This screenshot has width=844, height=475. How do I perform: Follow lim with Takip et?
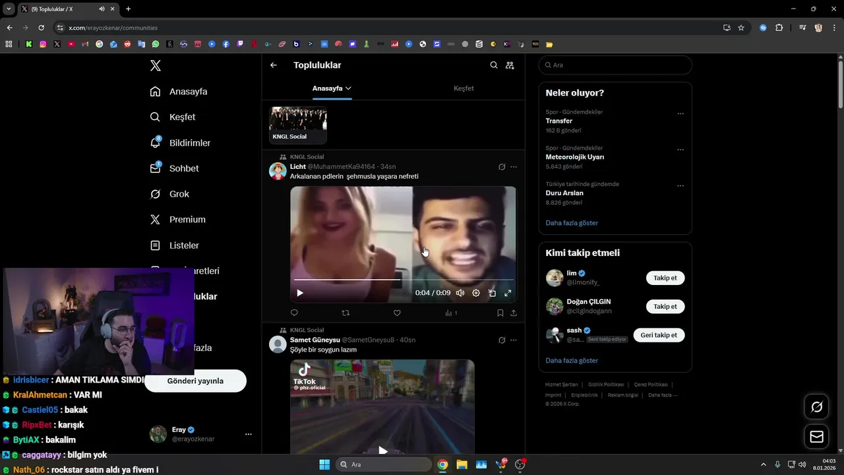coord(665,278)
